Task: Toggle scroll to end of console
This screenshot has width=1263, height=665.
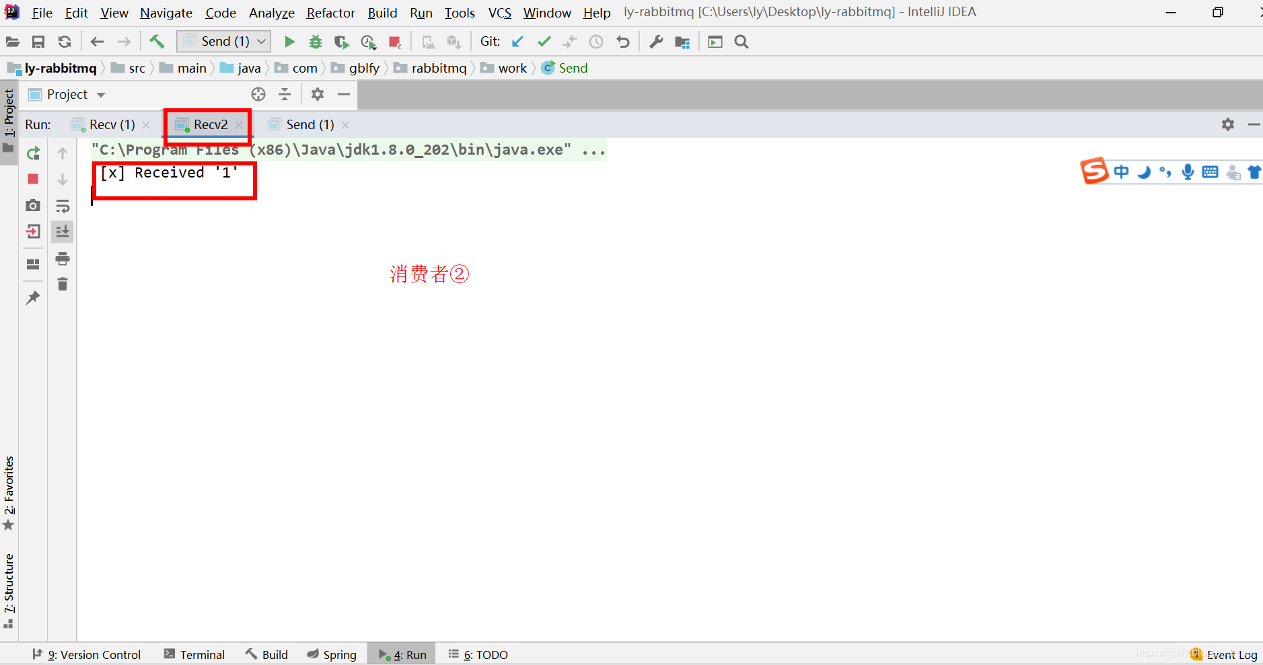Action: 63,232
